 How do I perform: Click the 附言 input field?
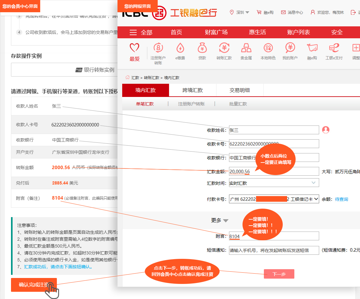pyautogui.click(x=274, y=236)
